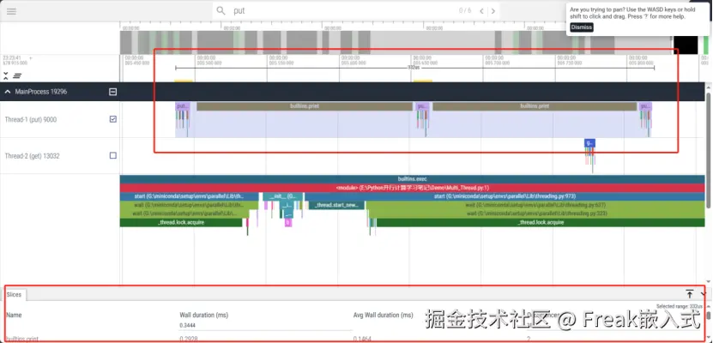Sort by Avg Wall duration (ms) column
The height and width of the screenshot is (343, 713).
(384, 315)
